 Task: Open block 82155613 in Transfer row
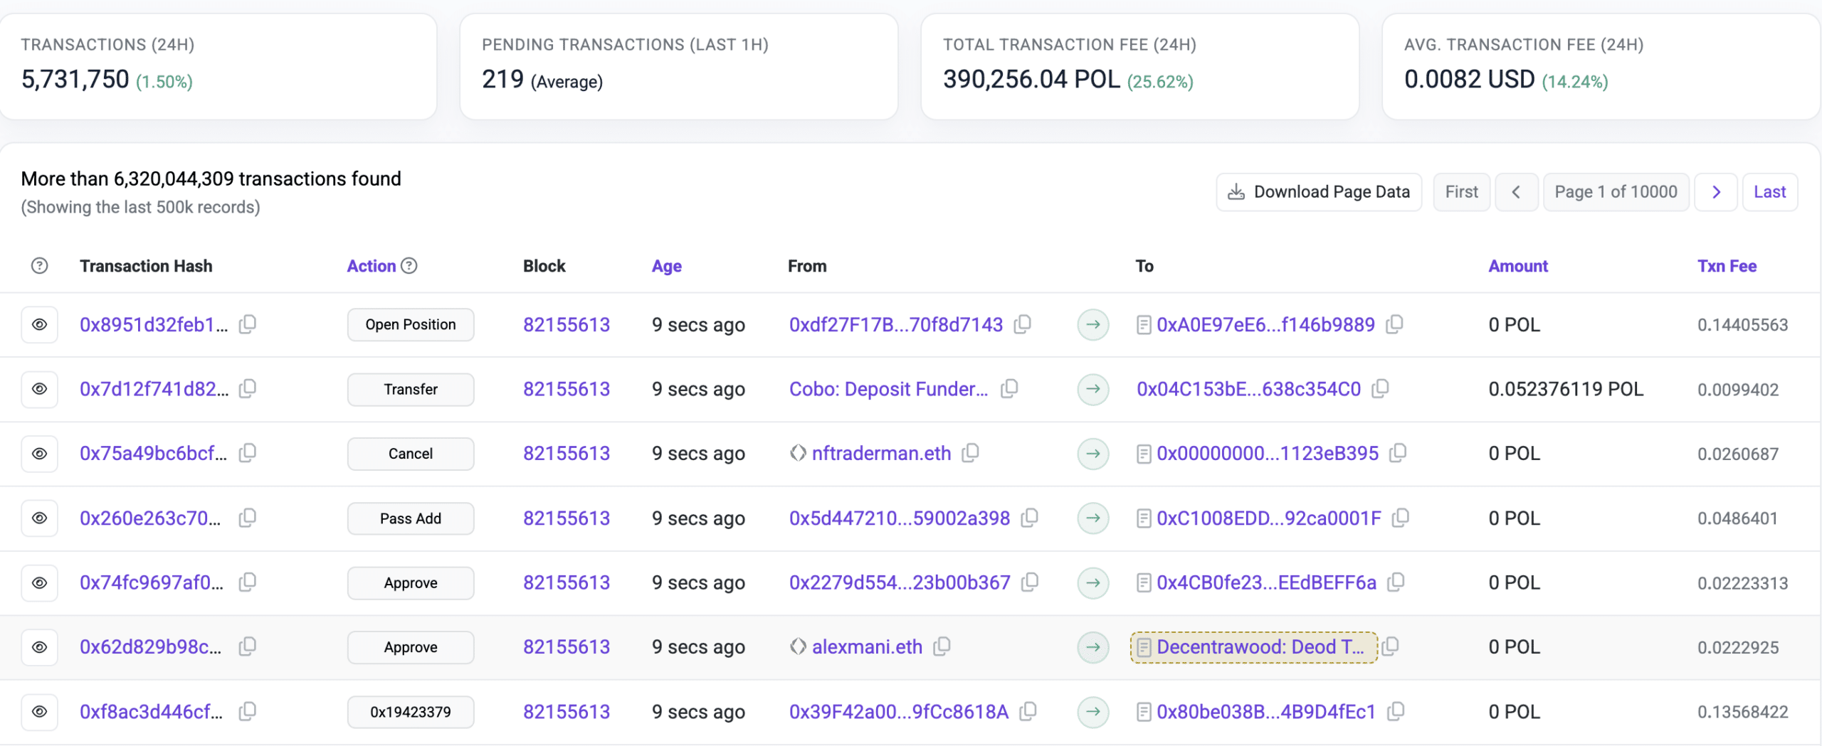(x=567, y=389)
